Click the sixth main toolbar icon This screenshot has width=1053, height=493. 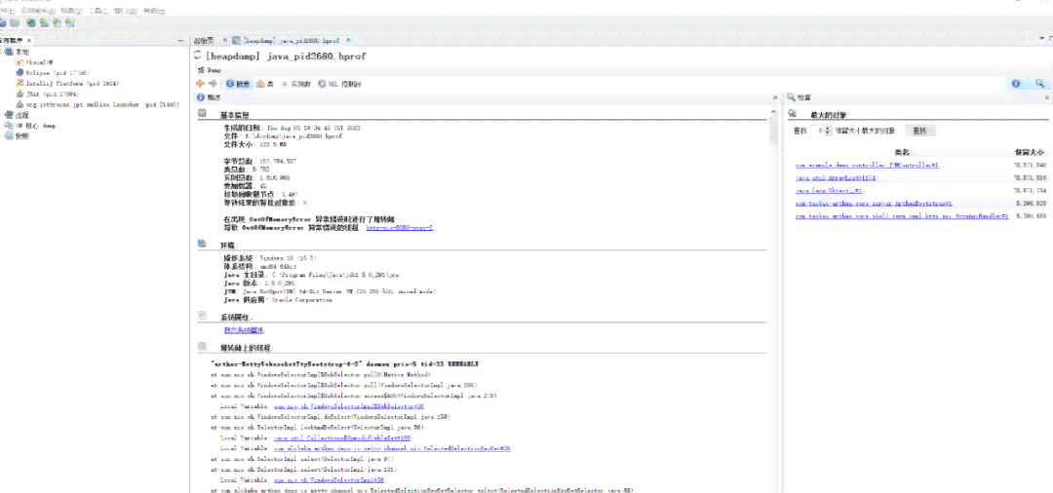point(68,22)
